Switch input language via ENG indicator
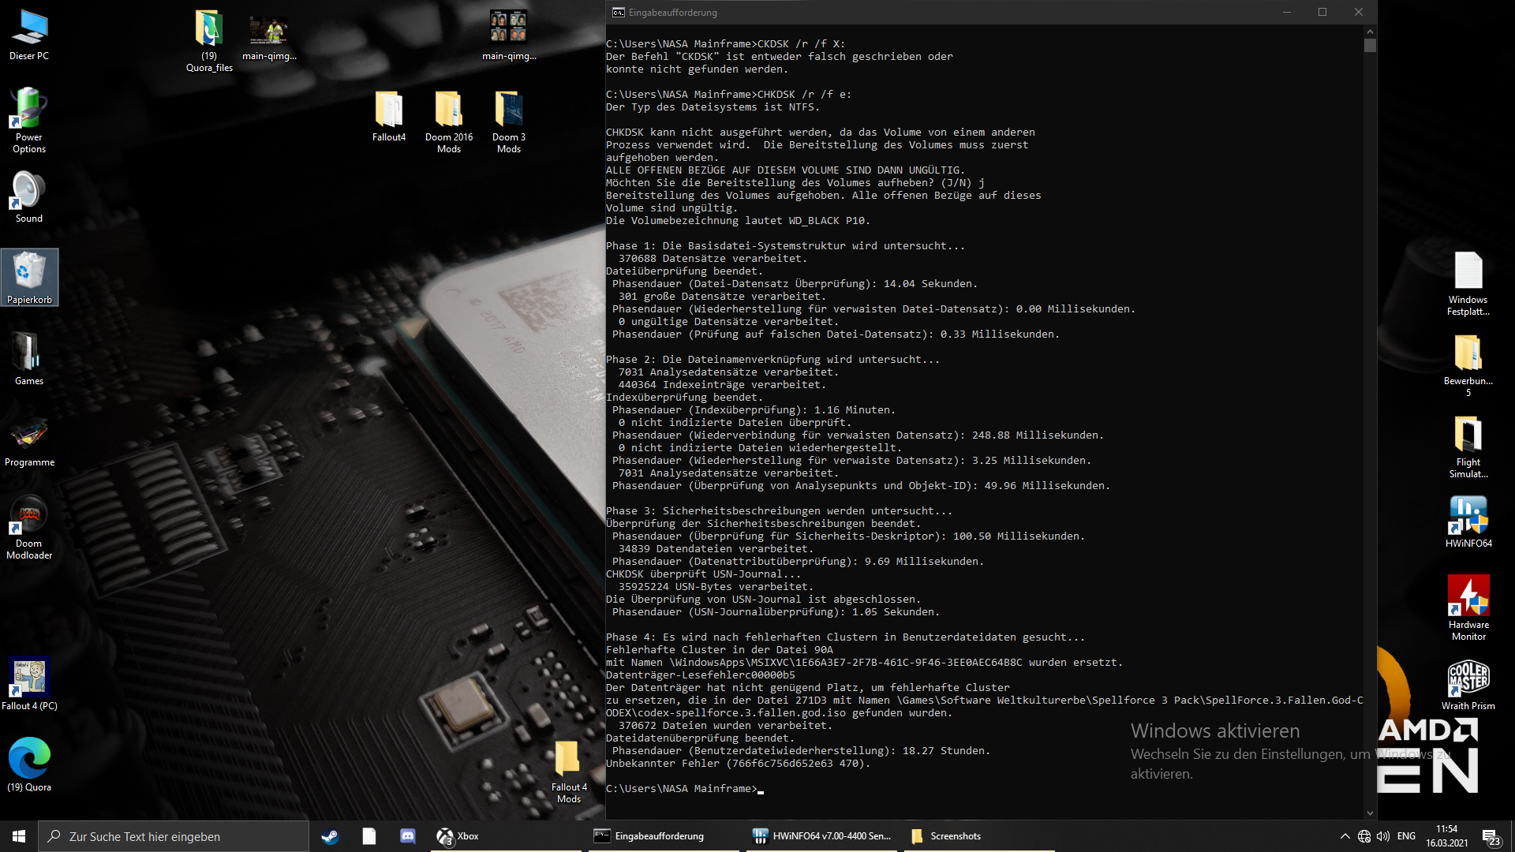 coord(1406,836)
